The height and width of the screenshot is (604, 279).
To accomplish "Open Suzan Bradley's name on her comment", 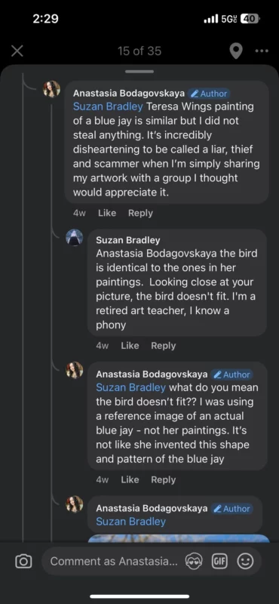I will (127, 240).
